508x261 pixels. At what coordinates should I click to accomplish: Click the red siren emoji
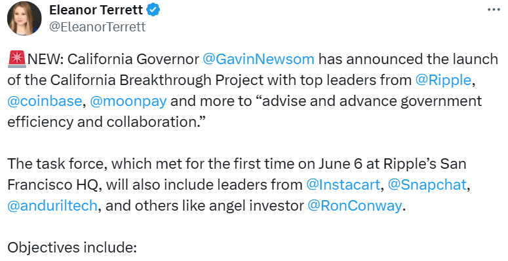point(17,59)
